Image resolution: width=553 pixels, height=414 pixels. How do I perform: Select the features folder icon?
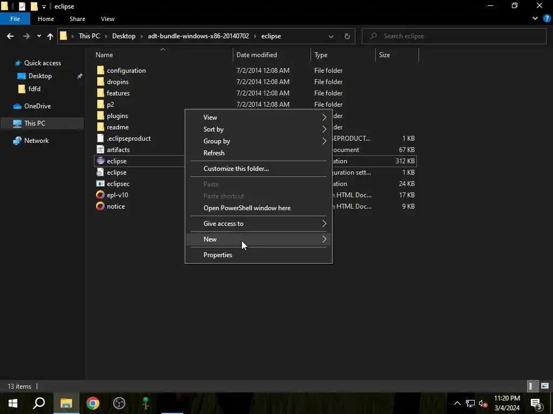100,93
